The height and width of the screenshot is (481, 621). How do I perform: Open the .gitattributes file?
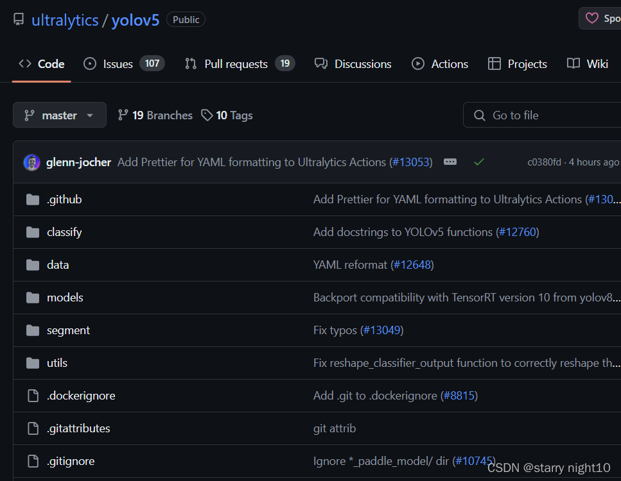78,428
